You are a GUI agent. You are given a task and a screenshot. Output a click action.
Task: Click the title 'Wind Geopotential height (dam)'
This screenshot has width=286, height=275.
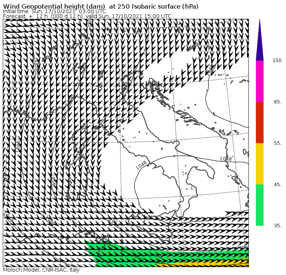[x=54, y=6]
